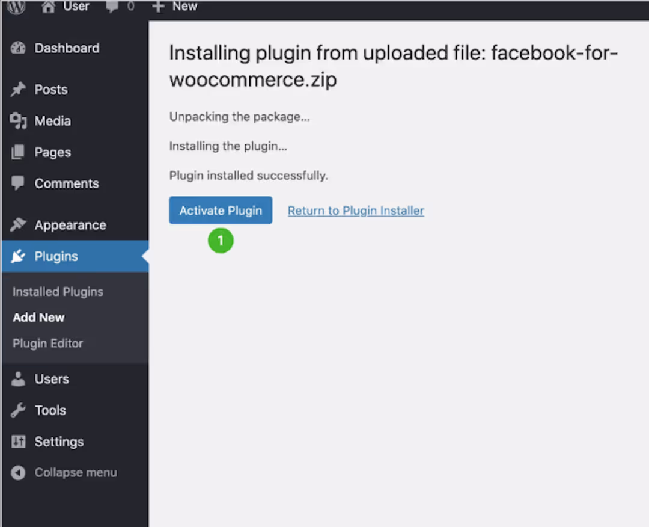Click the Pages icon in sidebar
Screen dimensions: 649x527
(18, 152)
